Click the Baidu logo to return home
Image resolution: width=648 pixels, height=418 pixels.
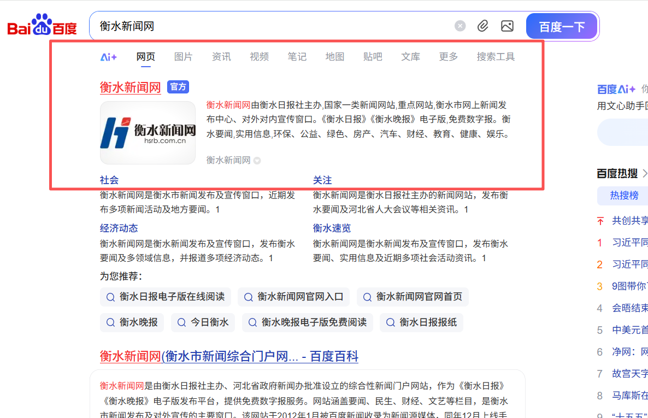(41, 25)
